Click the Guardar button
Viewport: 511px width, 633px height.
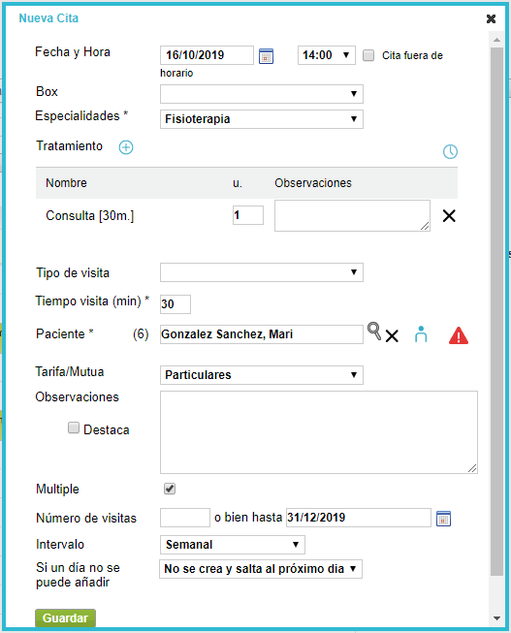point(65,618)
